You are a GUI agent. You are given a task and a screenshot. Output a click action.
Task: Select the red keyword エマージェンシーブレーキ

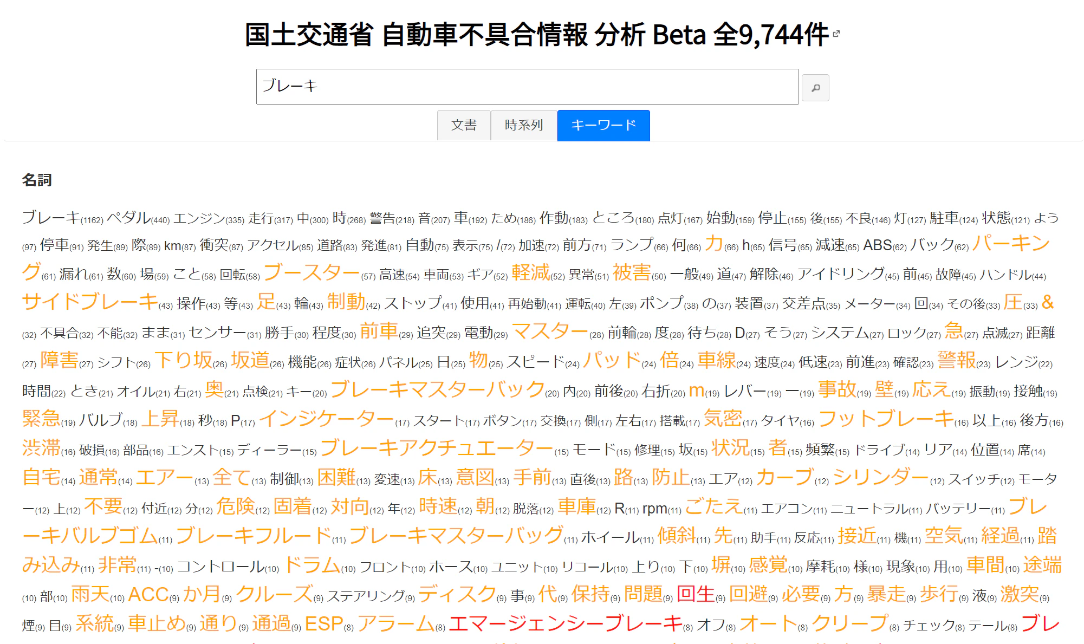coord(566,623)
